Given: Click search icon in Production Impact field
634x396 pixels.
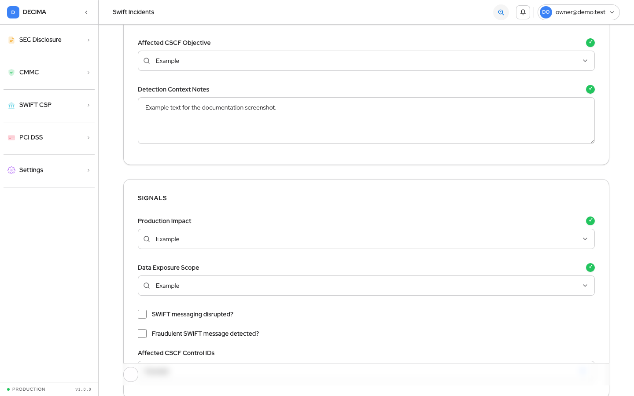Looking at the screenshot, I should [x=147, y=239].
